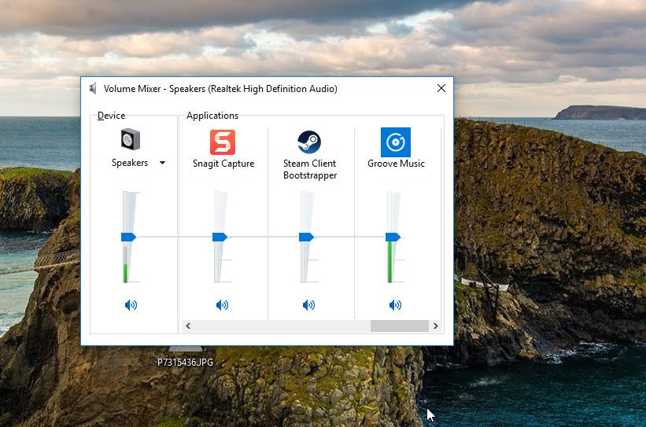Click the Groove Music volume slider handle
The image size is (646, 427).
click(x=393, y=237)
